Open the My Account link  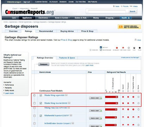tap(54, 2)
